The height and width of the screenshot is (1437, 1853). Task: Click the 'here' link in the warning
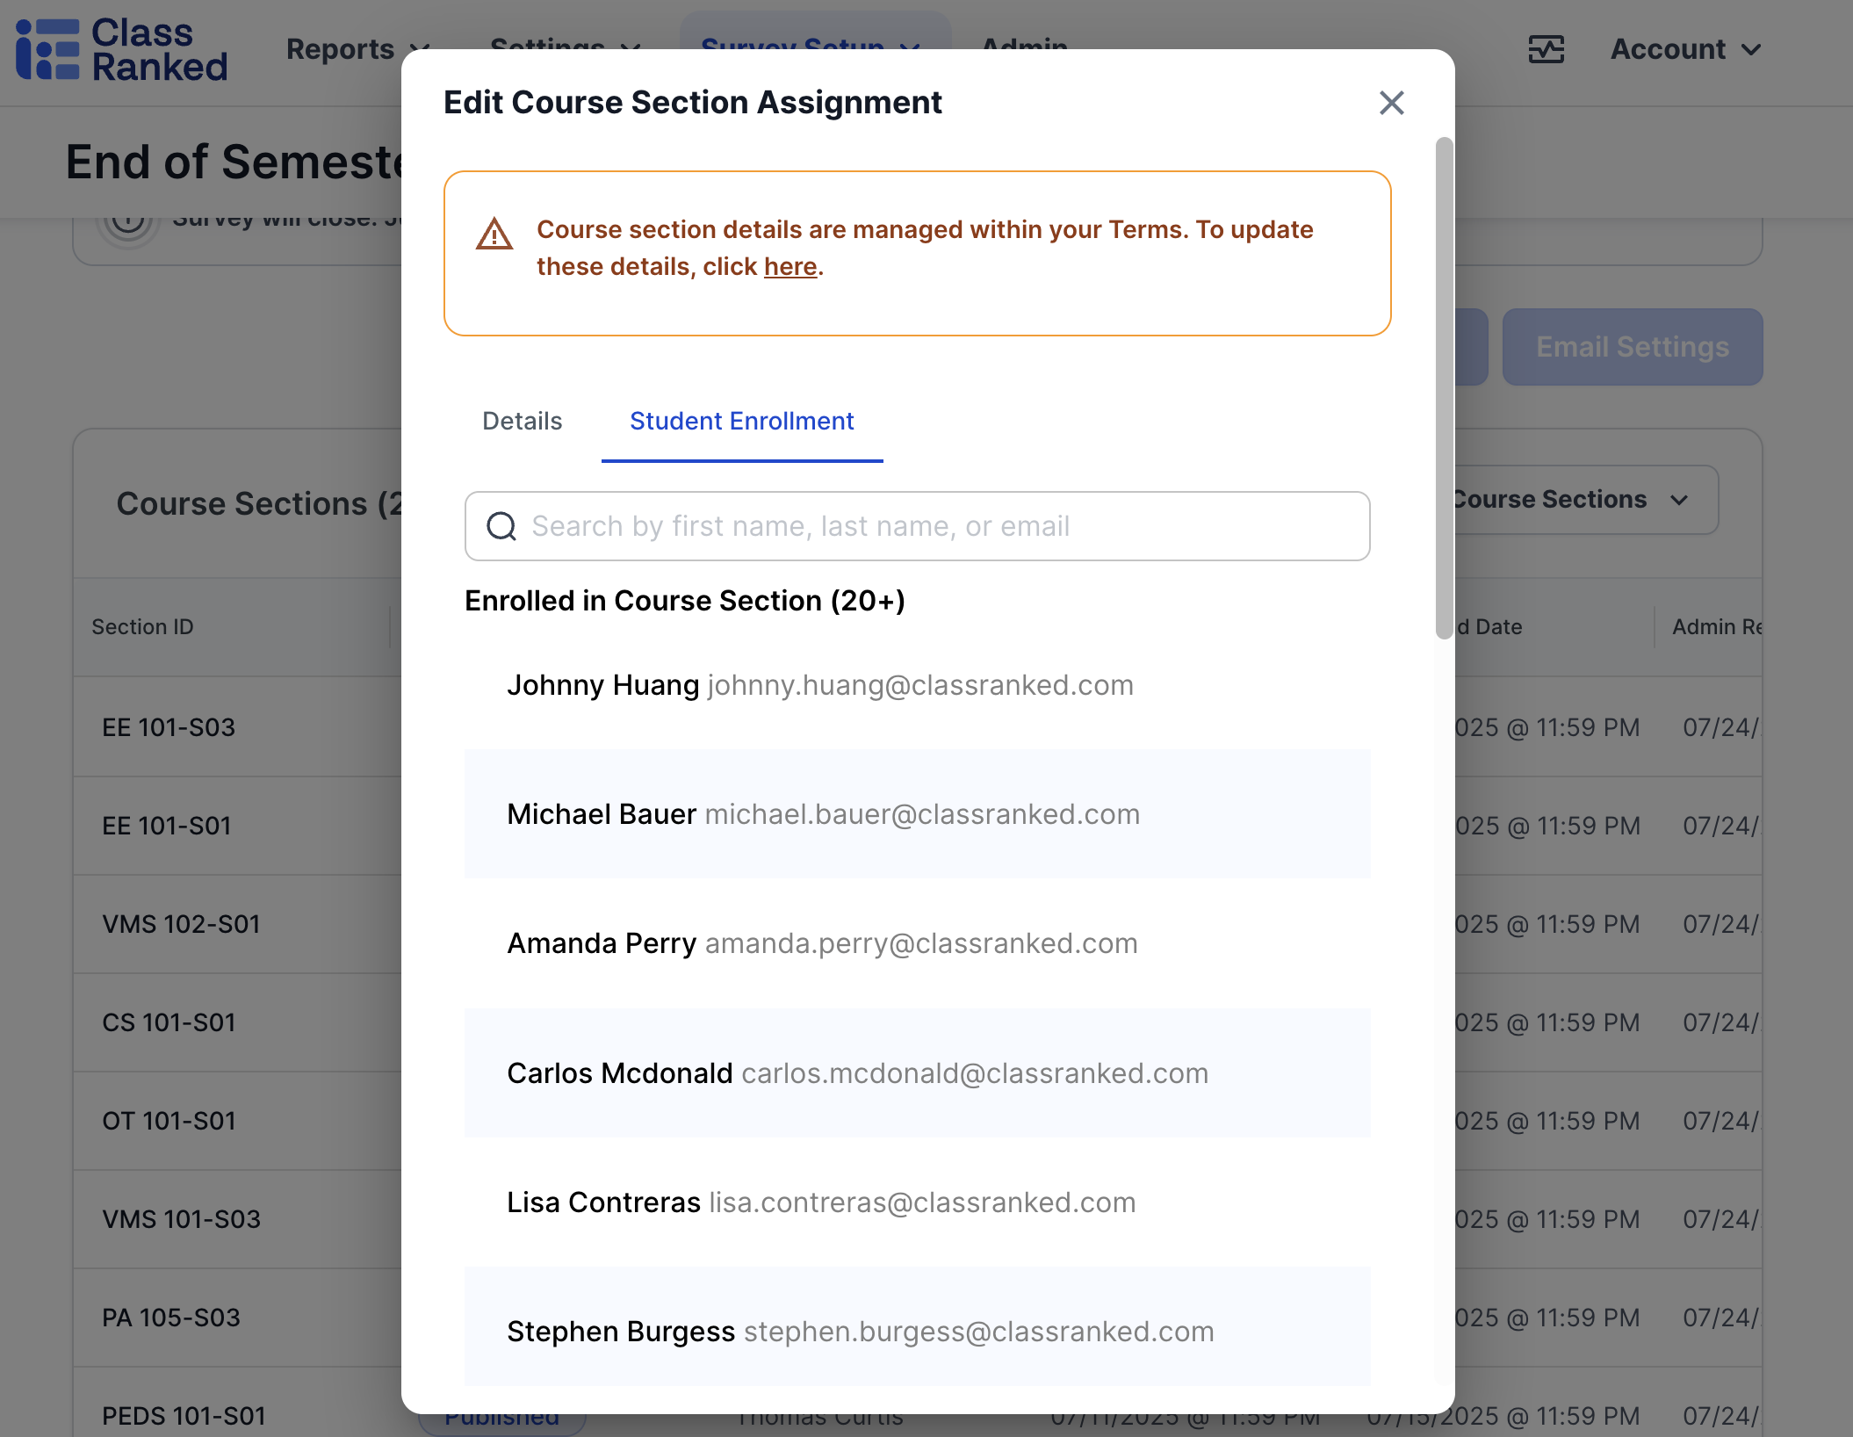click(x=790, y=266)
